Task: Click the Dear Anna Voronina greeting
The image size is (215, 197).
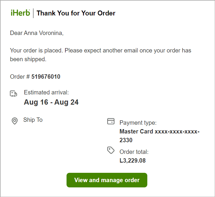Action: 37,33
